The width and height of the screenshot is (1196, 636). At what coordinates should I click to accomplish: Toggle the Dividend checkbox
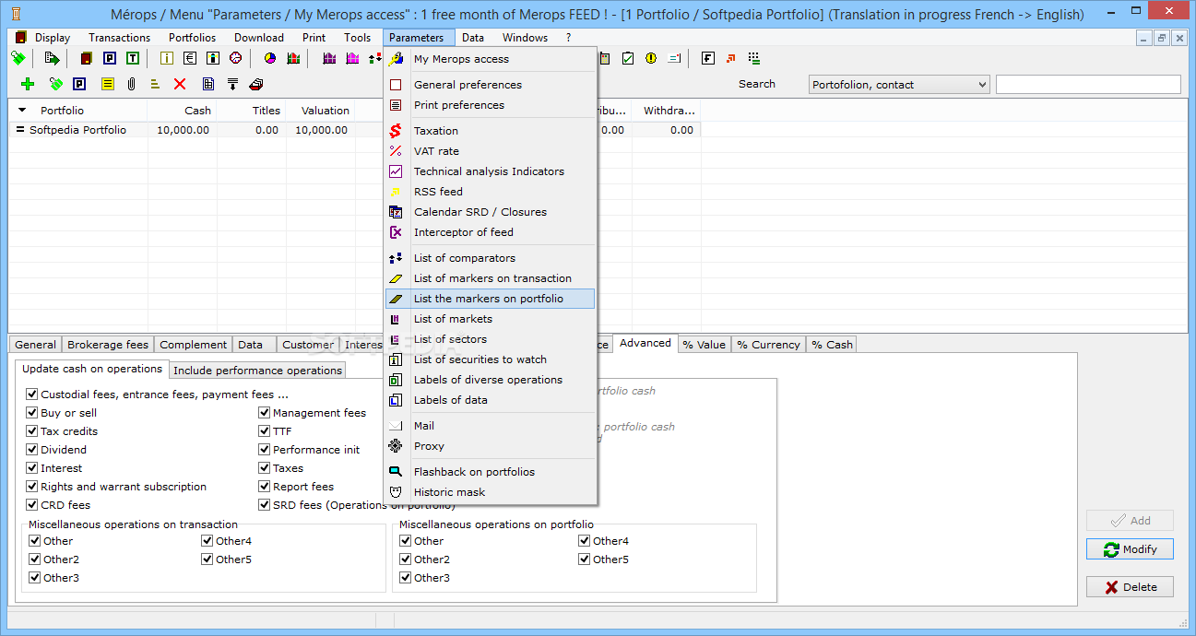32,450
